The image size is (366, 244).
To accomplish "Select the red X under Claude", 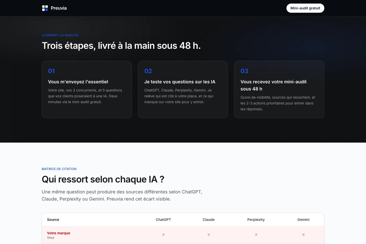I will coord(209,235).
